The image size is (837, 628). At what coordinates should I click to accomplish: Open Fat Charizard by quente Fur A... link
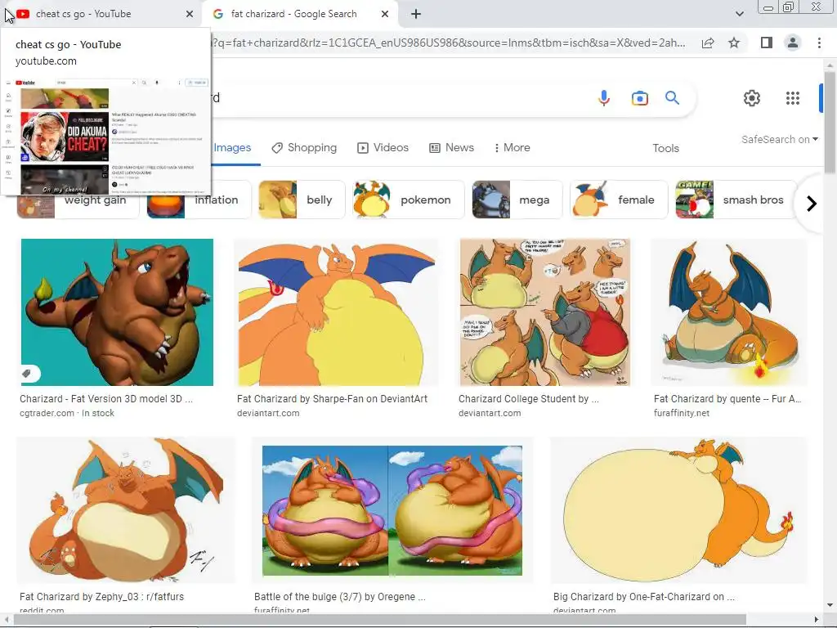(727, 399)
